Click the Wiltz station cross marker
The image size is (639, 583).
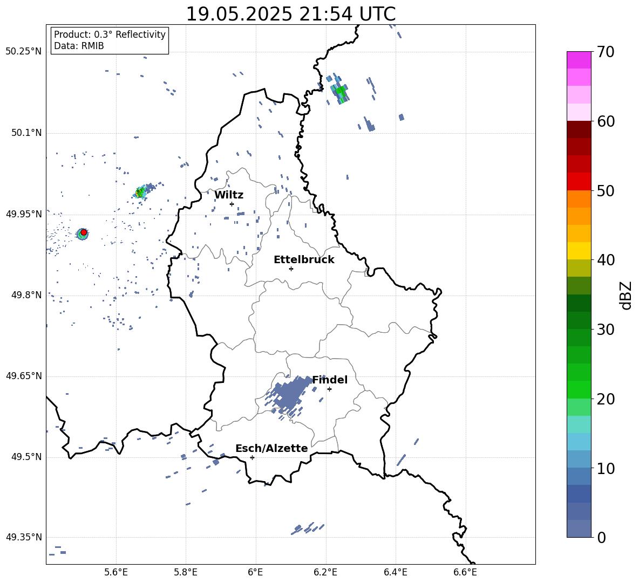click(x=232, y=204)
